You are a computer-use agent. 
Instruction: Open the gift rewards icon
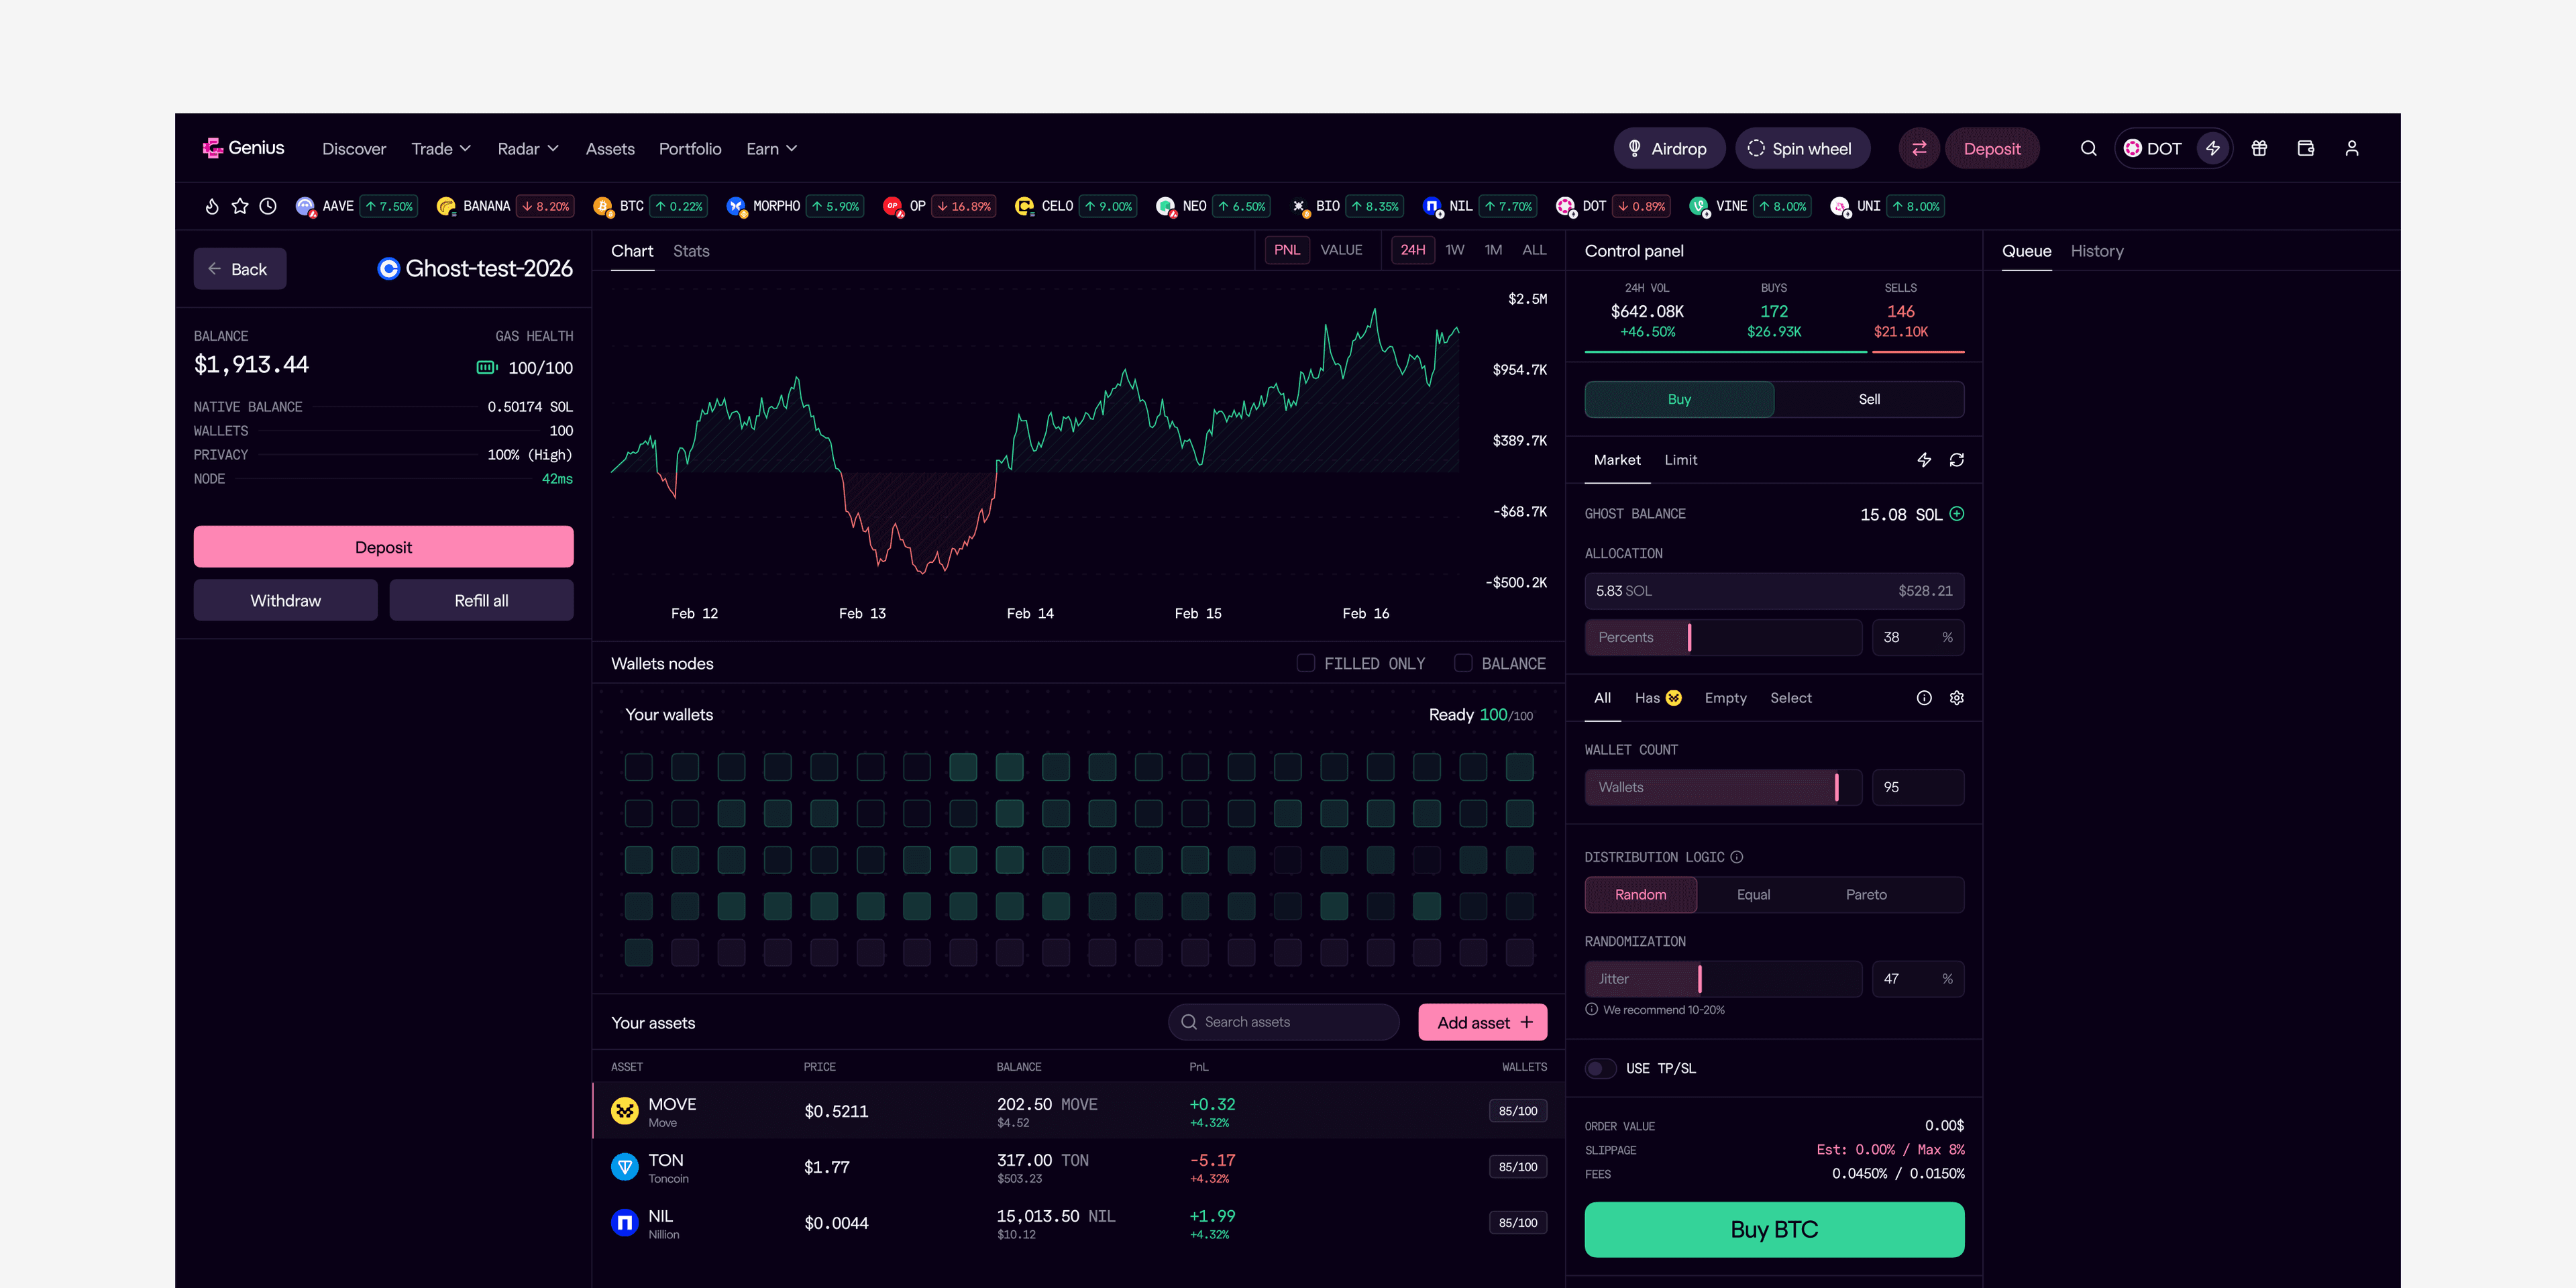coord(2259,148)
